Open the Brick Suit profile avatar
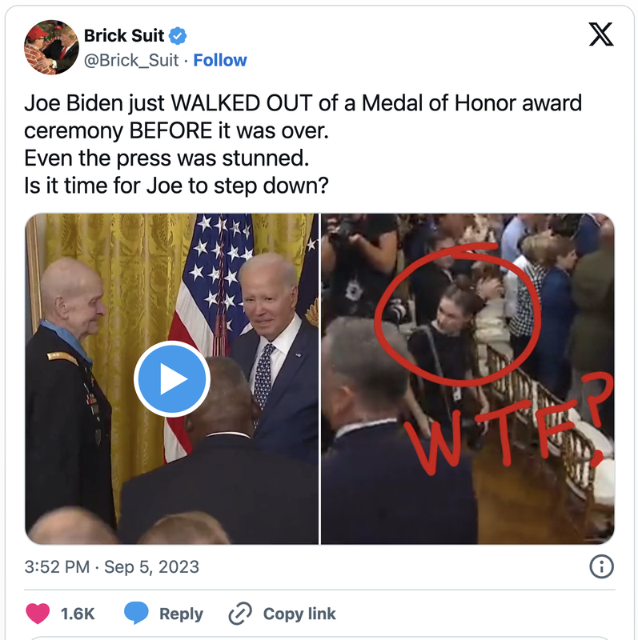 pos(51,47)
